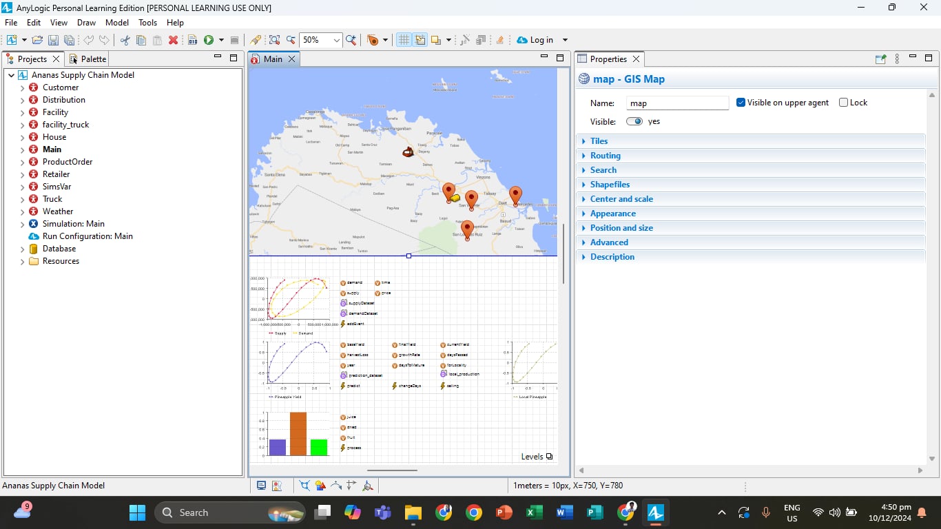Click the Save All toolbar icon

(69, 40)
